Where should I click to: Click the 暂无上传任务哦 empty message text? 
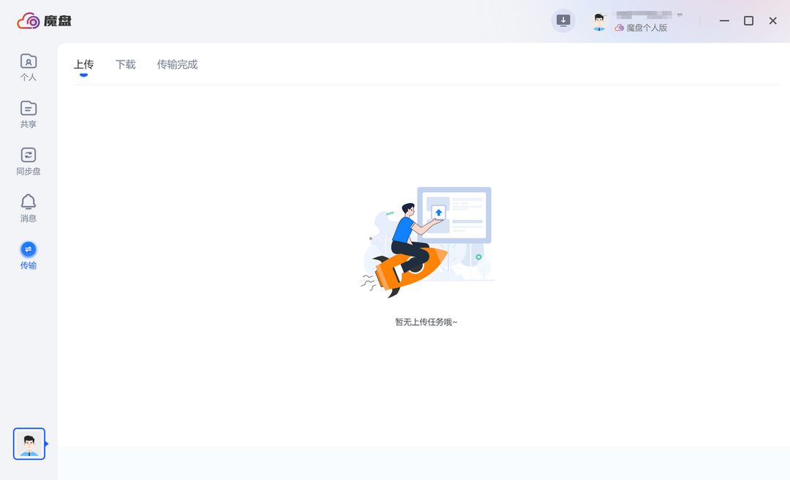[426, 321]
